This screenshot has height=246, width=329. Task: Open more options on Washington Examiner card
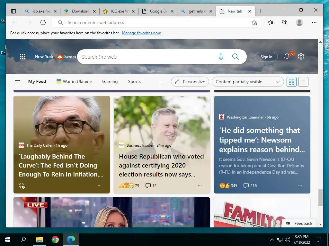[x=300, y=185]
